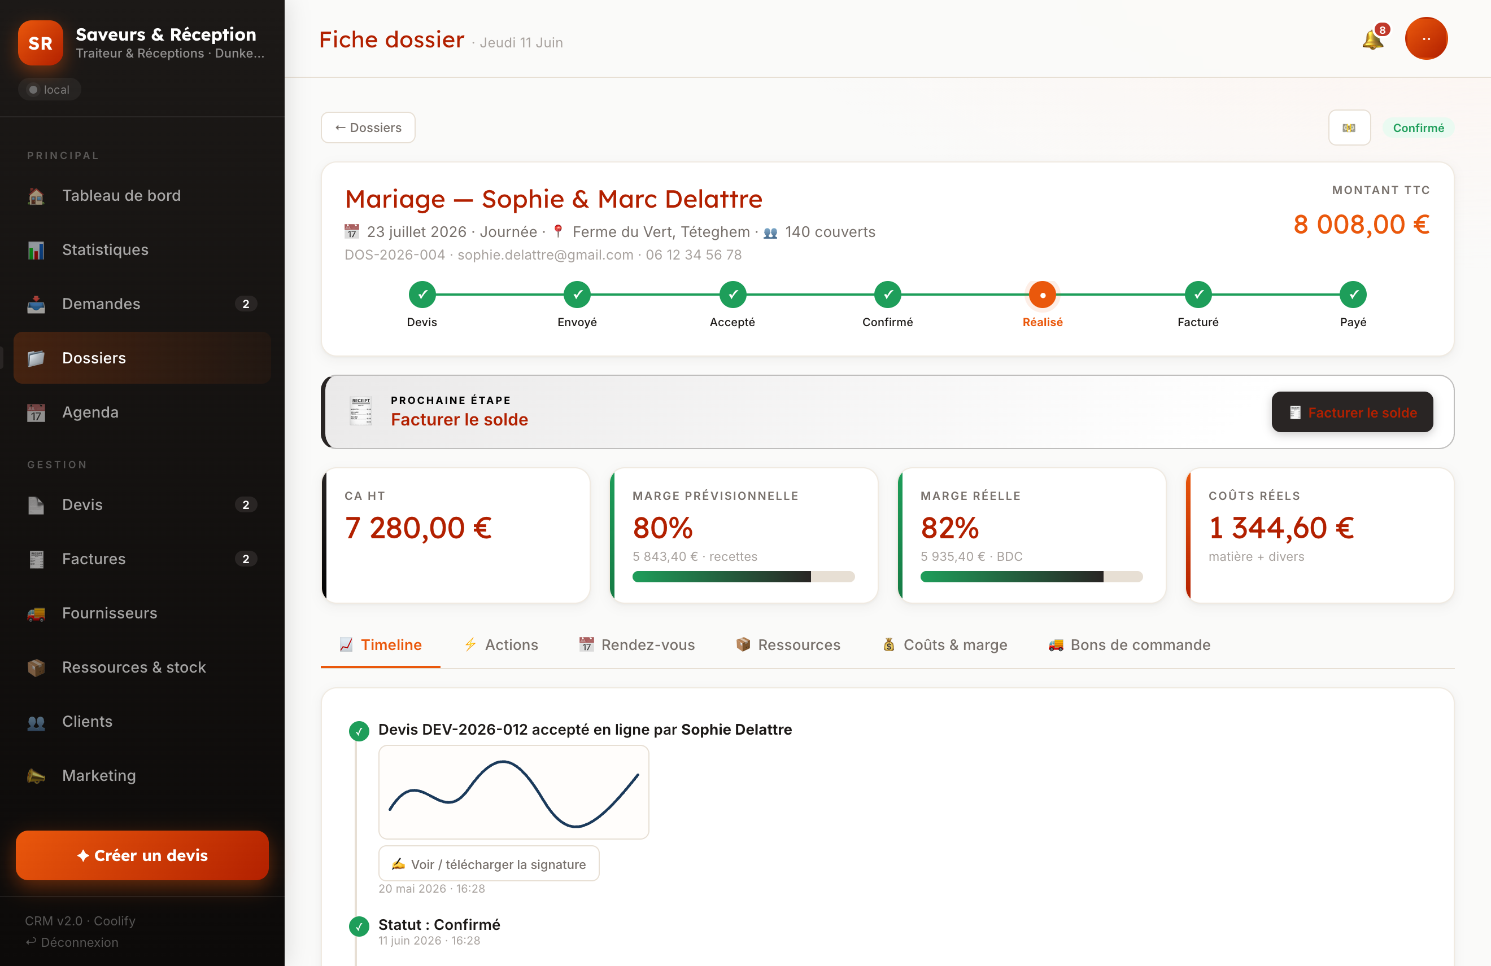1491x966 pixels.
Task: Click the money icon button beside Confirmé
Action: [x=1349, y=128]
